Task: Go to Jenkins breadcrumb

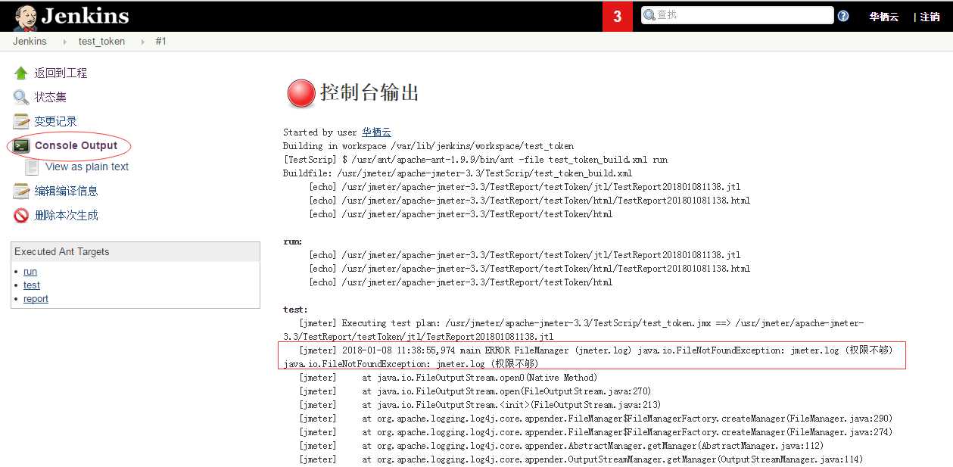Action: 30,42
